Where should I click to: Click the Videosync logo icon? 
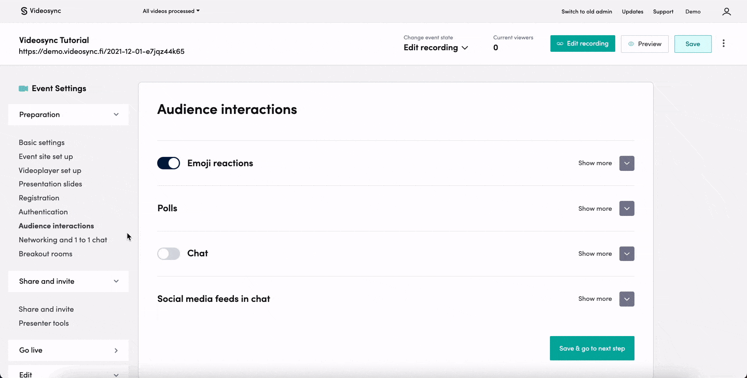click(x=23, y=10)
